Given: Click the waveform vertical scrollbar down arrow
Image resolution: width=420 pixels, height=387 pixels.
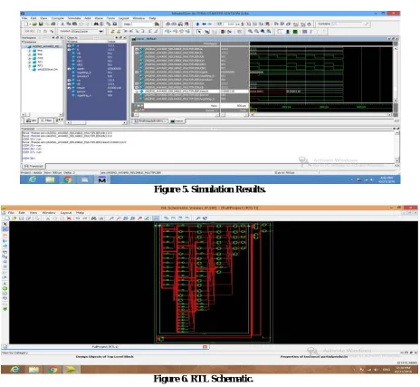Looking at the screenshot, I should click(396, 101).
